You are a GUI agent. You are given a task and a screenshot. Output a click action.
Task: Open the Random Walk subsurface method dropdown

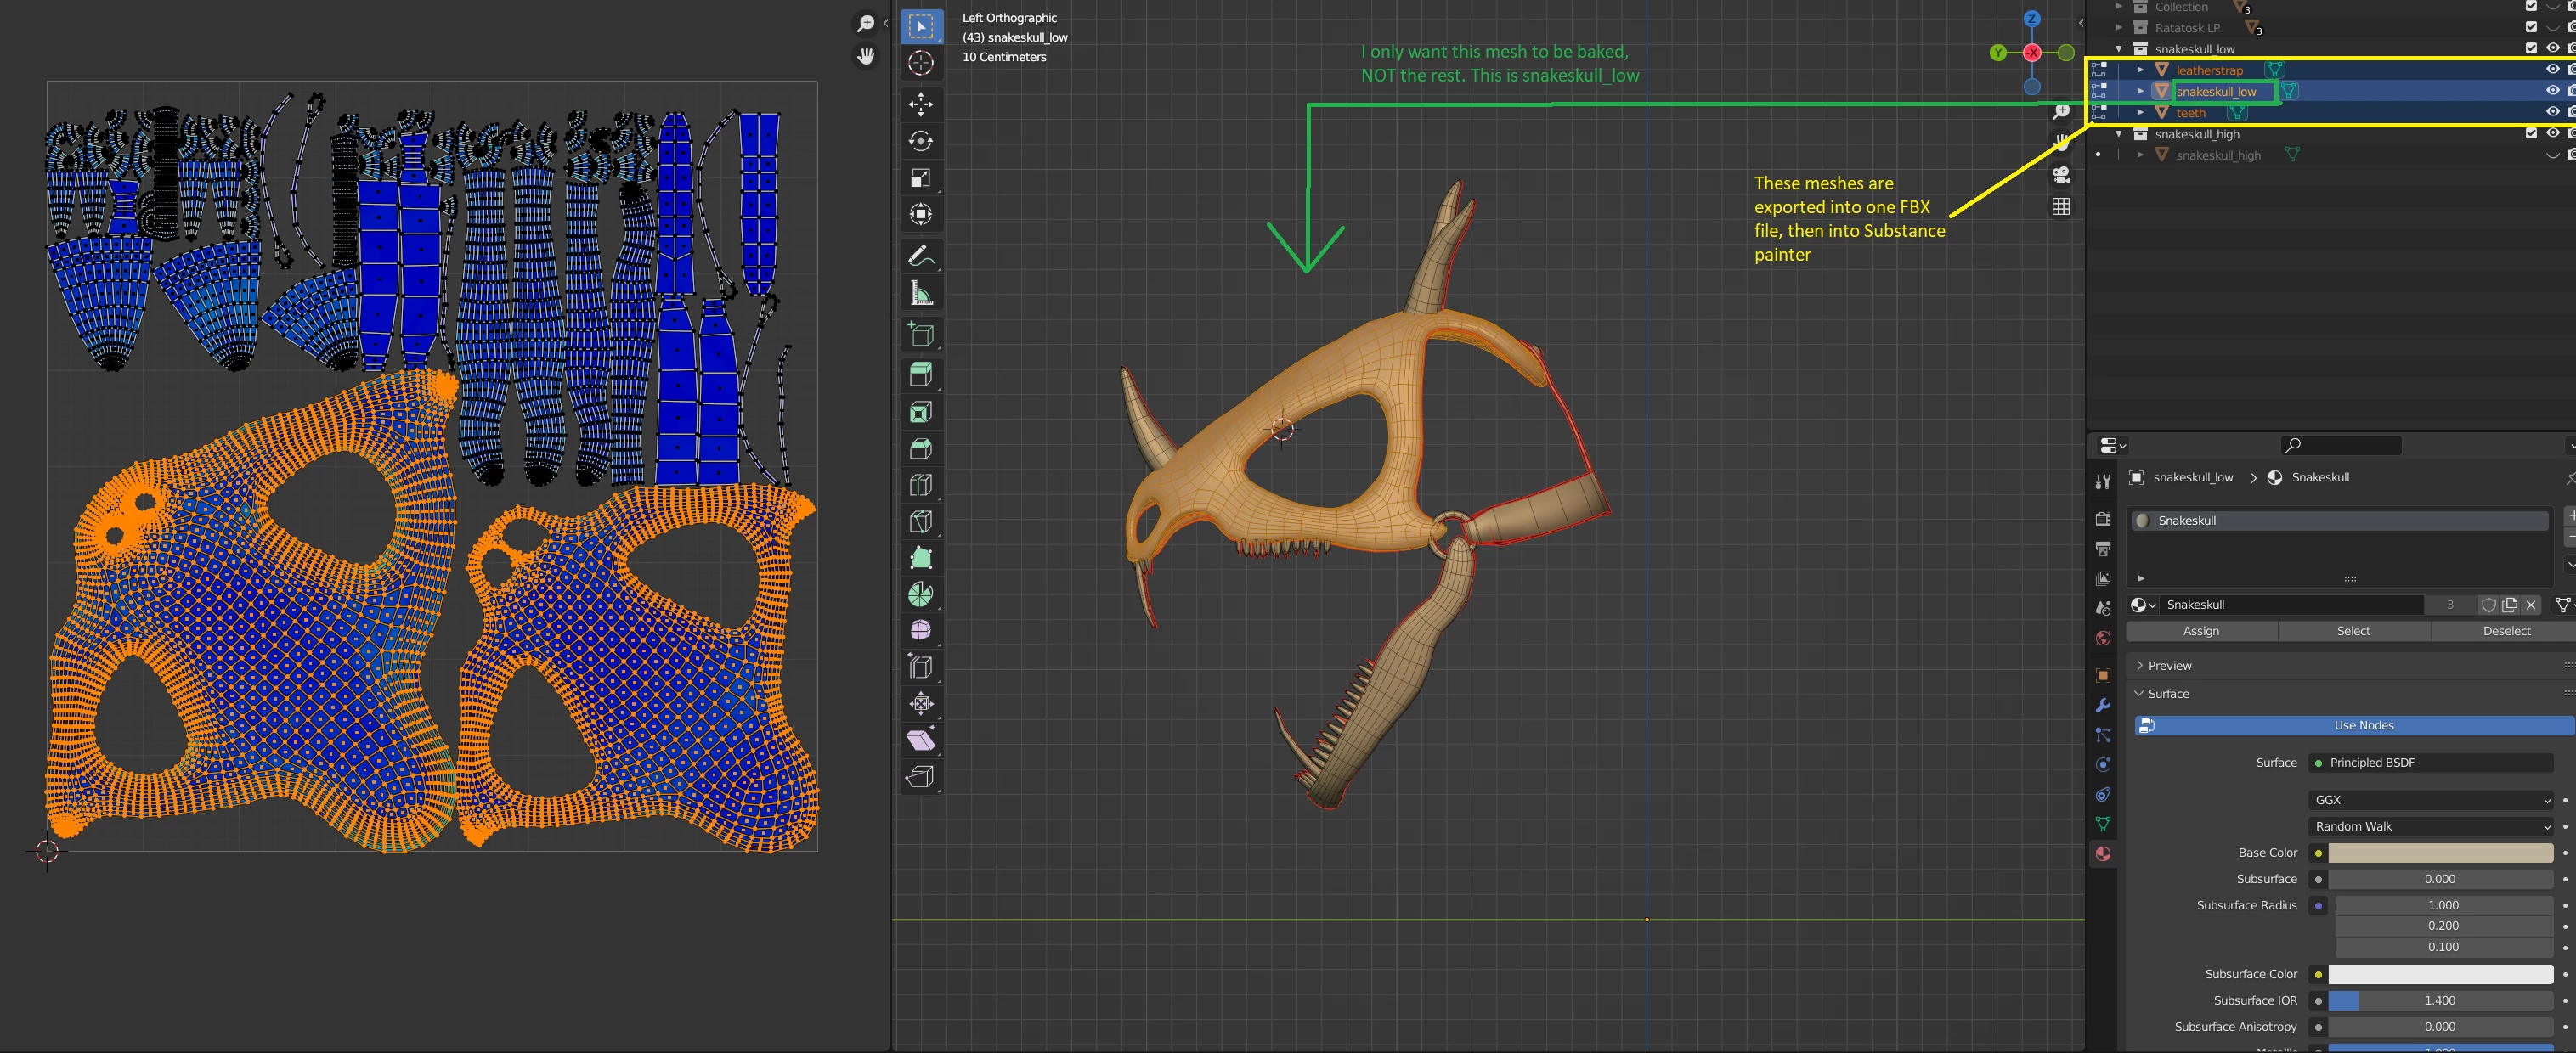tap(2431, 826)
